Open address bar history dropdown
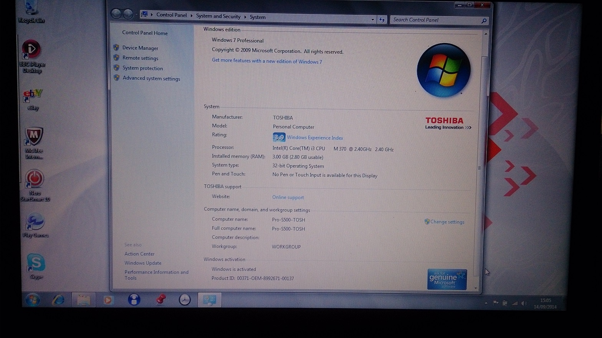 click(x=372, y=20)
